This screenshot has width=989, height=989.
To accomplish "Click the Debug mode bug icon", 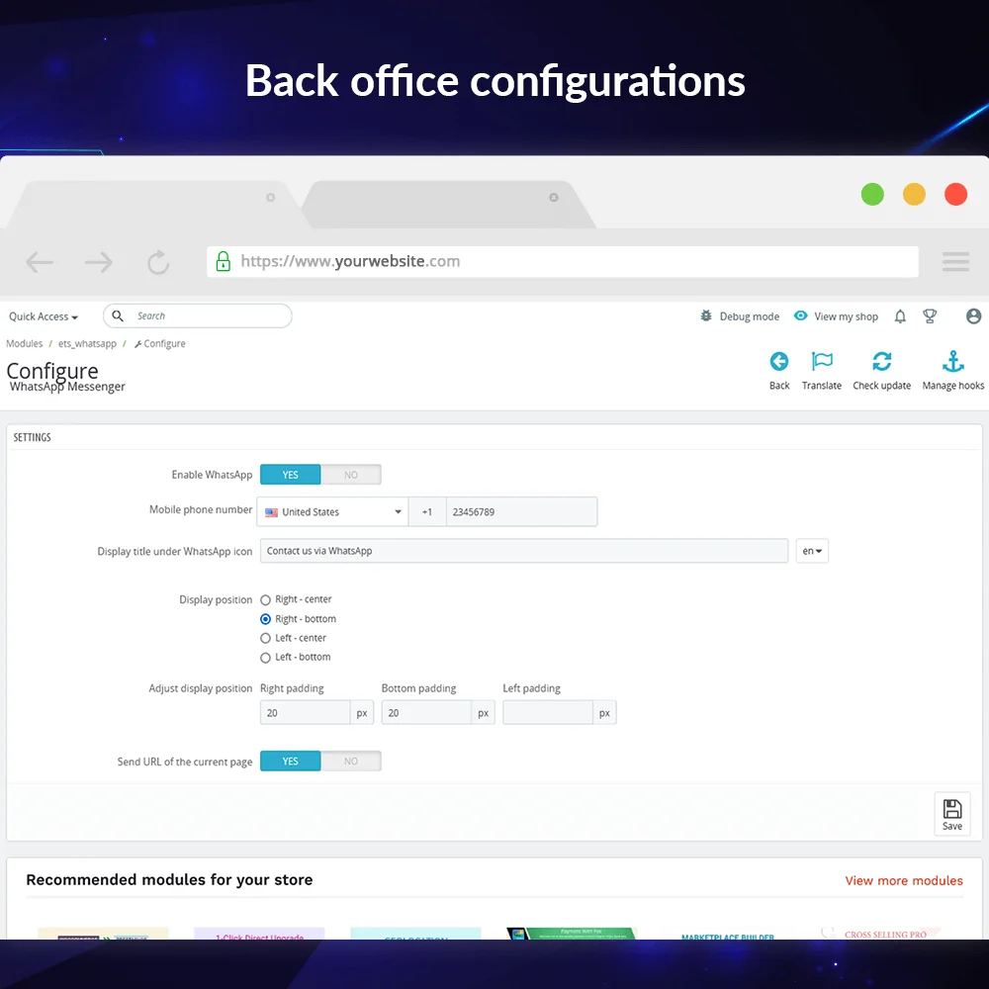I will 706,316.
